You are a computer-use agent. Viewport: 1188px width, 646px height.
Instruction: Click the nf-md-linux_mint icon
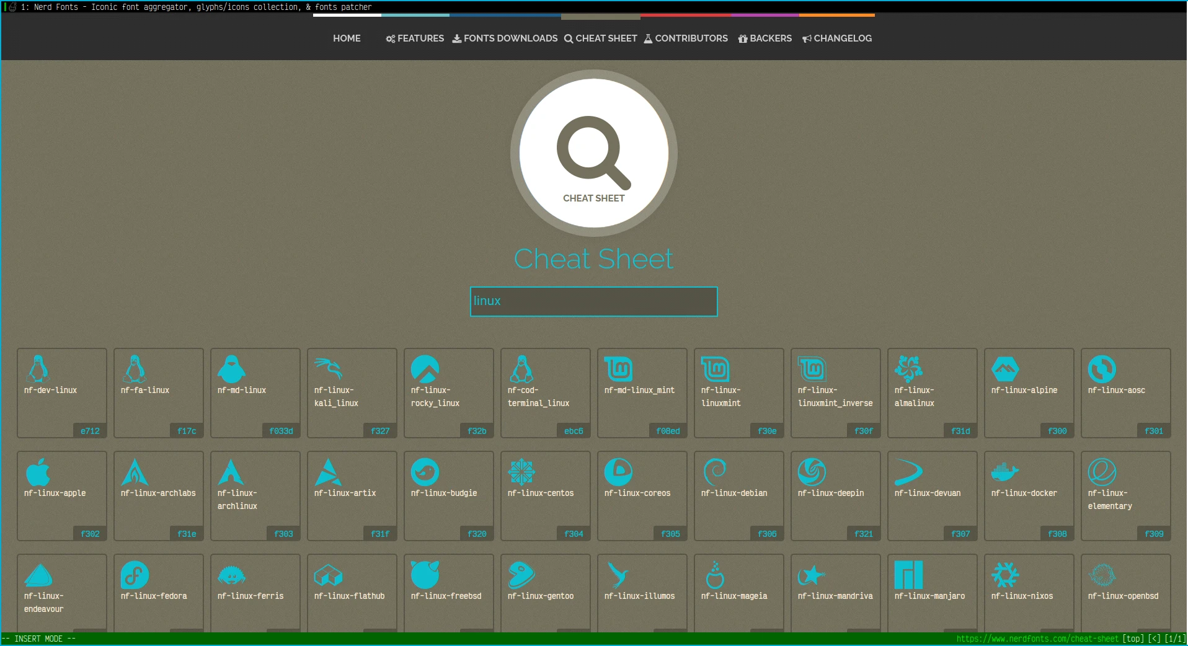618,369
